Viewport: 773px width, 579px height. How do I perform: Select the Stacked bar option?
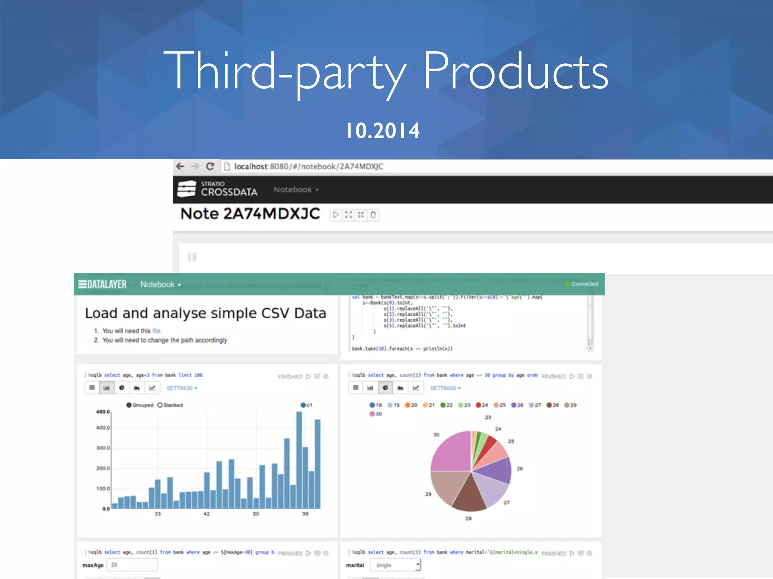click(170, 405)
